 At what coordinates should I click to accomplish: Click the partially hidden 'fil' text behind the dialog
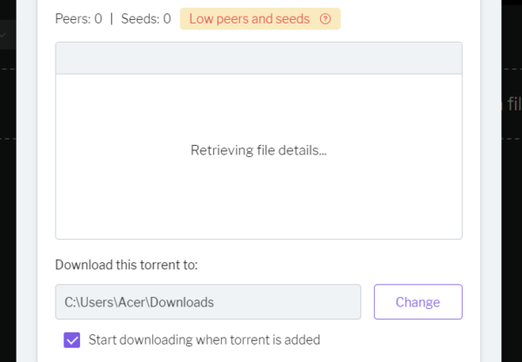[x=514, y=103]
